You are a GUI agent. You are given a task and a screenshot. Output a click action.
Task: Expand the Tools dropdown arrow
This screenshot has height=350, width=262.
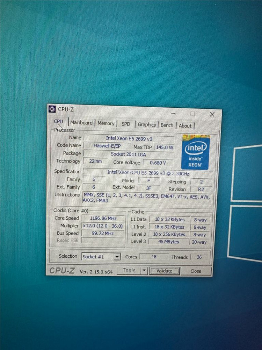(x=144, y=270)
